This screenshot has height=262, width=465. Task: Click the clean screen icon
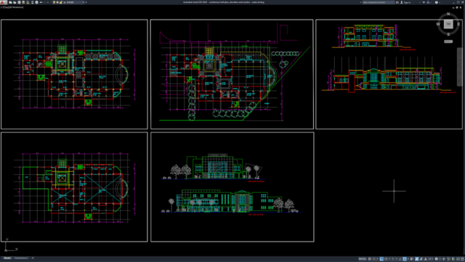[x=458, y=259]
